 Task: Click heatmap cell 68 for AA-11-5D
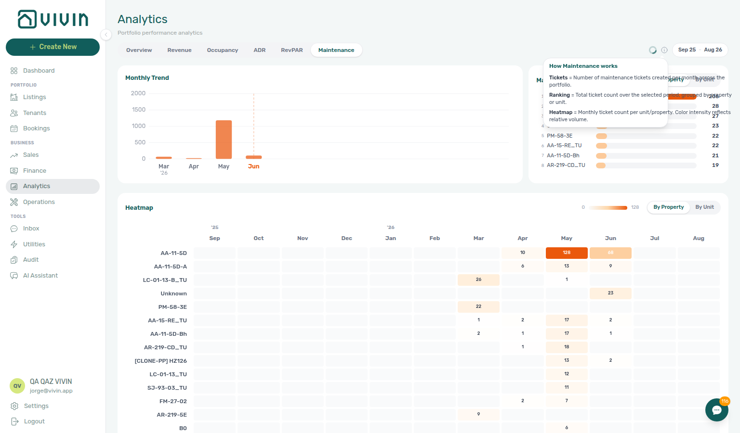(x=610, y=253)
